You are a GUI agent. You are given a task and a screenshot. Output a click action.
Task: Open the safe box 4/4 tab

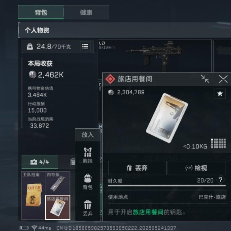click(40, 162)
